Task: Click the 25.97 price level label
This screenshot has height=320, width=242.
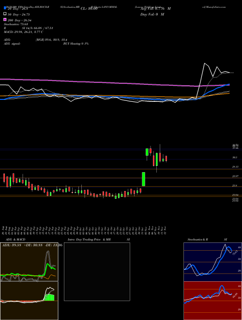Action: tap(235, 176)
